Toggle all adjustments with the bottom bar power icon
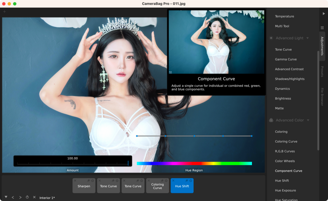Image resolution: width=328 pixels, height=201 pixels. pos(27,197)
